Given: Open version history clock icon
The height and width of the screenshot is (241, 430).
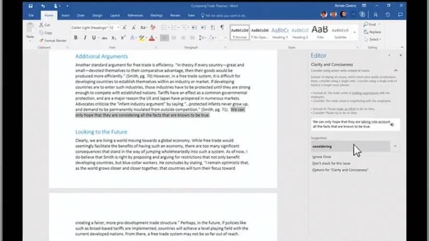Looking at the screenshot, I should (387, 15).
